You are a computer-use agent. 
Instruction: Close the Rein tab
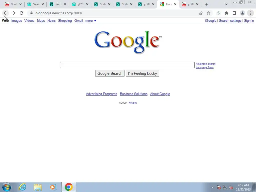[x=65, y=4]
